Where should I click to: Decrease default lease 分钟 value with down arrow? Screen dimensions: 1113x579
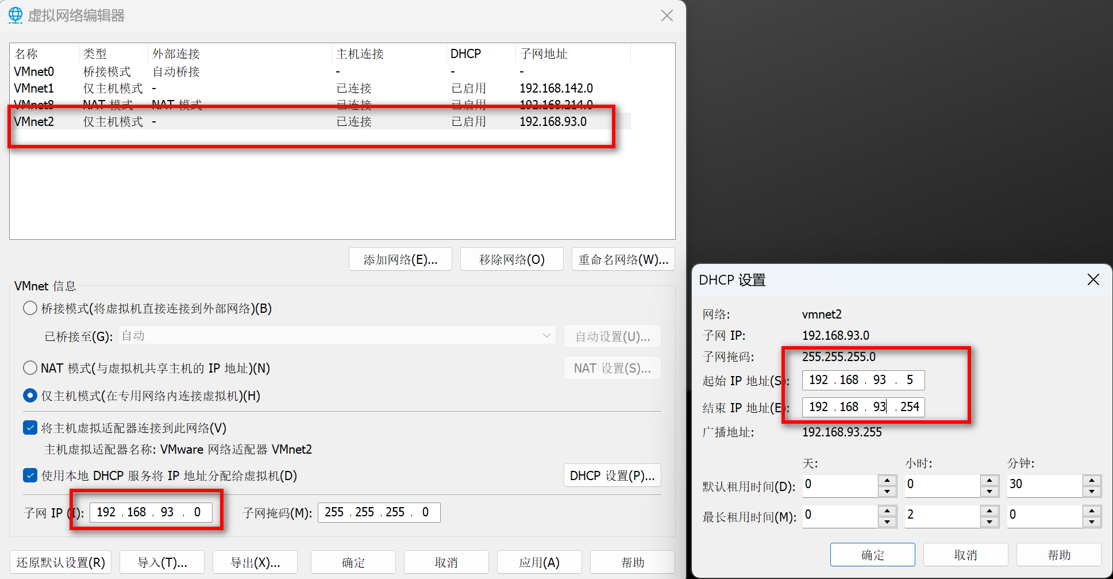point(1091,492)
